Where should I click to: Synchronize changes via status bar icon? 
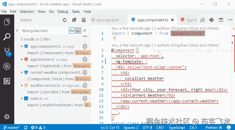click(x=26, y=127)
